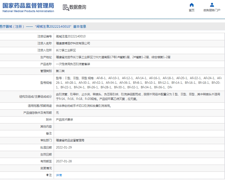Click the 国家药品监督管理局 logo
The width and height of the screenshot is (225, 181).
point(28,6)
